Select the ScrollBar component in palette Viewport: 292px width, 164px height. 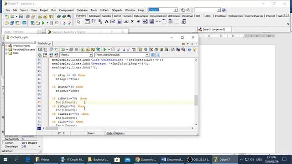158,22
